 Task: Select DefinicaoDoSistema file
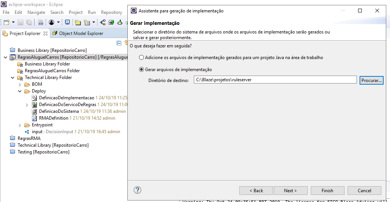(x=59, y=111)
